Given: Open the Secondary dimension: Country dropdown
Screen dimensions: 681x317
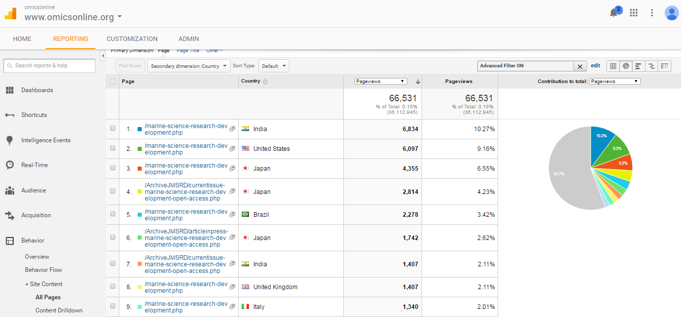Looking at the screenshot, I should tap(188, 66).
